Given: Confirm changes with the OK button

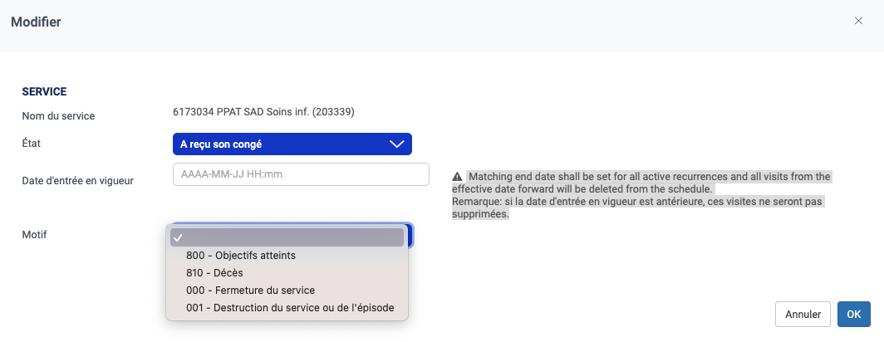Looking at the screenshot, I should [x=854, y=315].
